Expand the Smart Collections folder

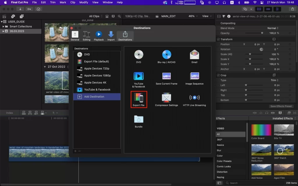[x=3, y=26]
